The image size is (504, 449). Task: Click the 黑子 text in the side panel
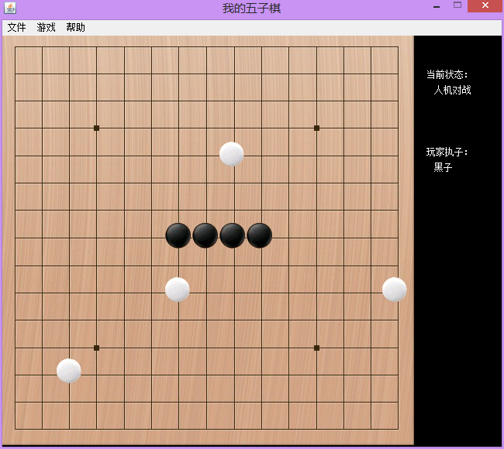tap(443, 167)
